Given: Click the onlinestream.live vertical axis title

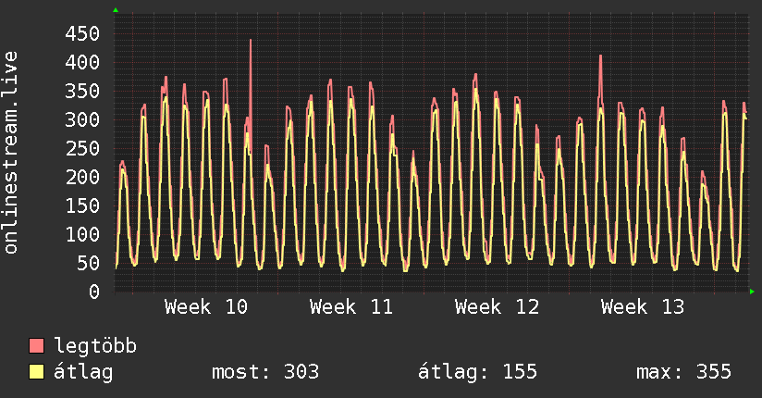Looking at the screenshot, I should pos(10,153).
